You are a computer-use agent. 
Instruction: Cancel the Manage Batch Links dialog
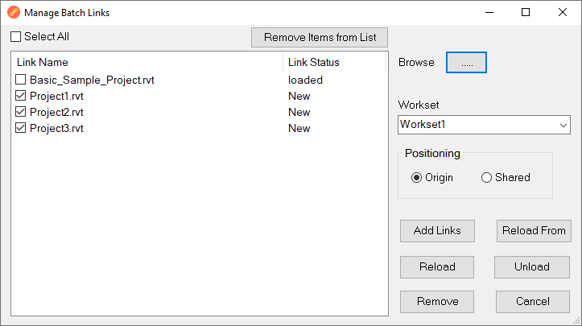tap(532, 302)
